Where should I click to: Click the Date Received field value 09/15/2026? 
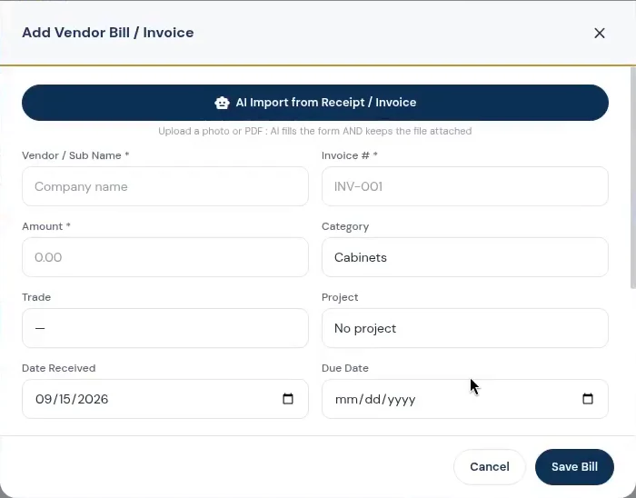(72, 399)
